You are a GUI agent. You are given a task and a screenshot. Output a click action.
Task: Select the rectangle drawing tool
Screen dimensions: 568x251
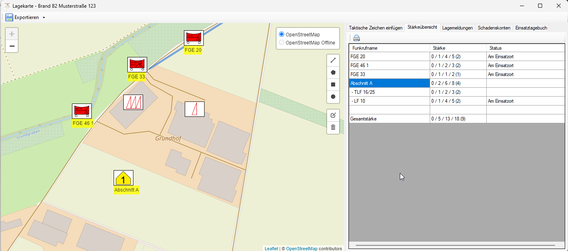pos(333,84)
